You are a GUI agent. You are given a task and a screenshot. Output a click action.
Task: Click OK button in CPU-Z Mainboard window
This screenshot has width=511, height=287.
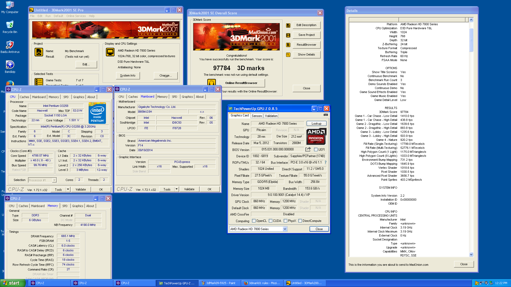coord(209,189)
